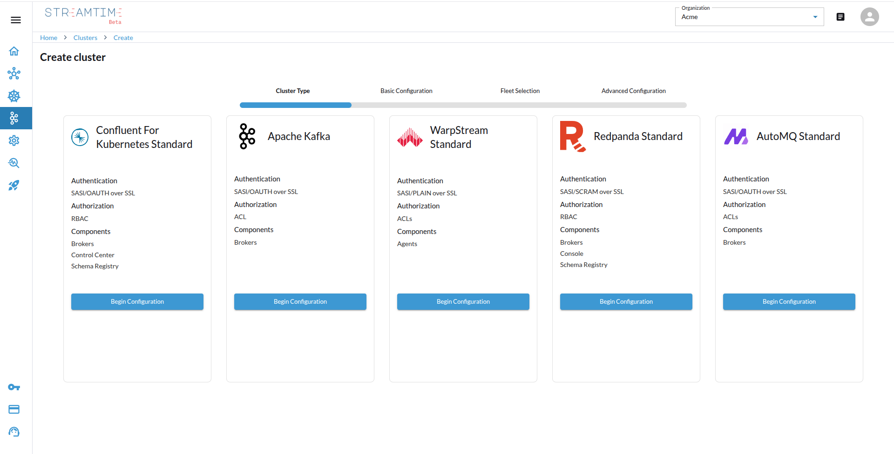Begin Configuration for WarpStream Standard
The width and height of the screenshot is (894, 454).
click(463, 301)
